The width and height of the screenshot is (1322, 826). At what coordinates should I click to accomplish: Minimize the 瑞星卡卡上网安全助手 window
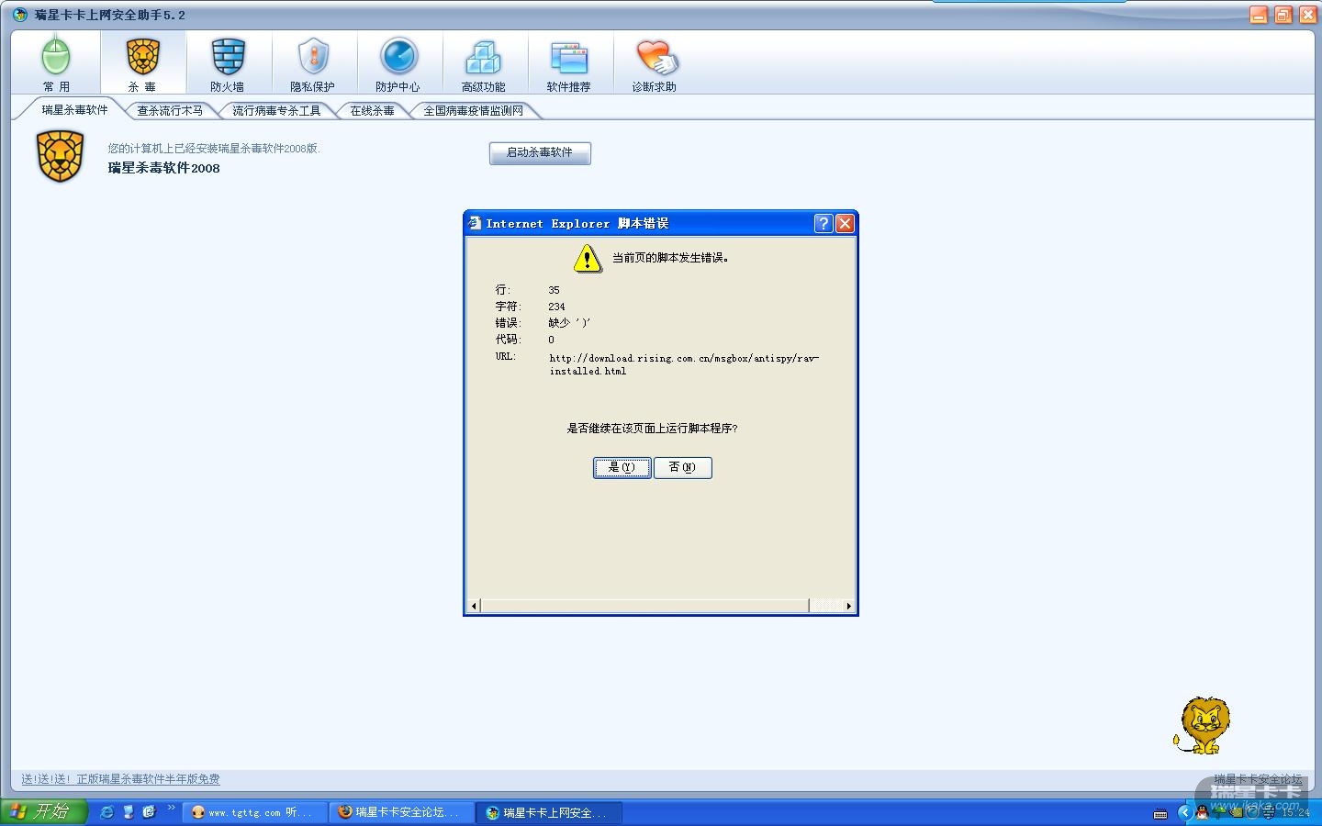[x=1259, y=15]
